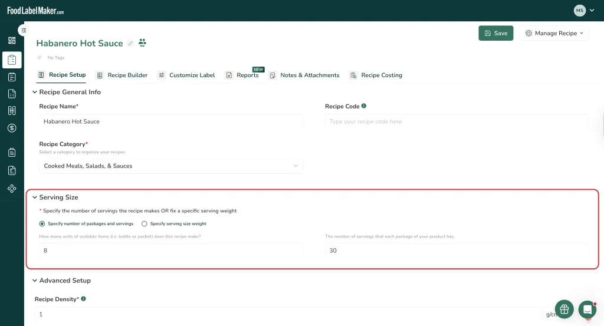Open the chat support bubble
Screen dimensions: 604x326
(x=587, y=309)
